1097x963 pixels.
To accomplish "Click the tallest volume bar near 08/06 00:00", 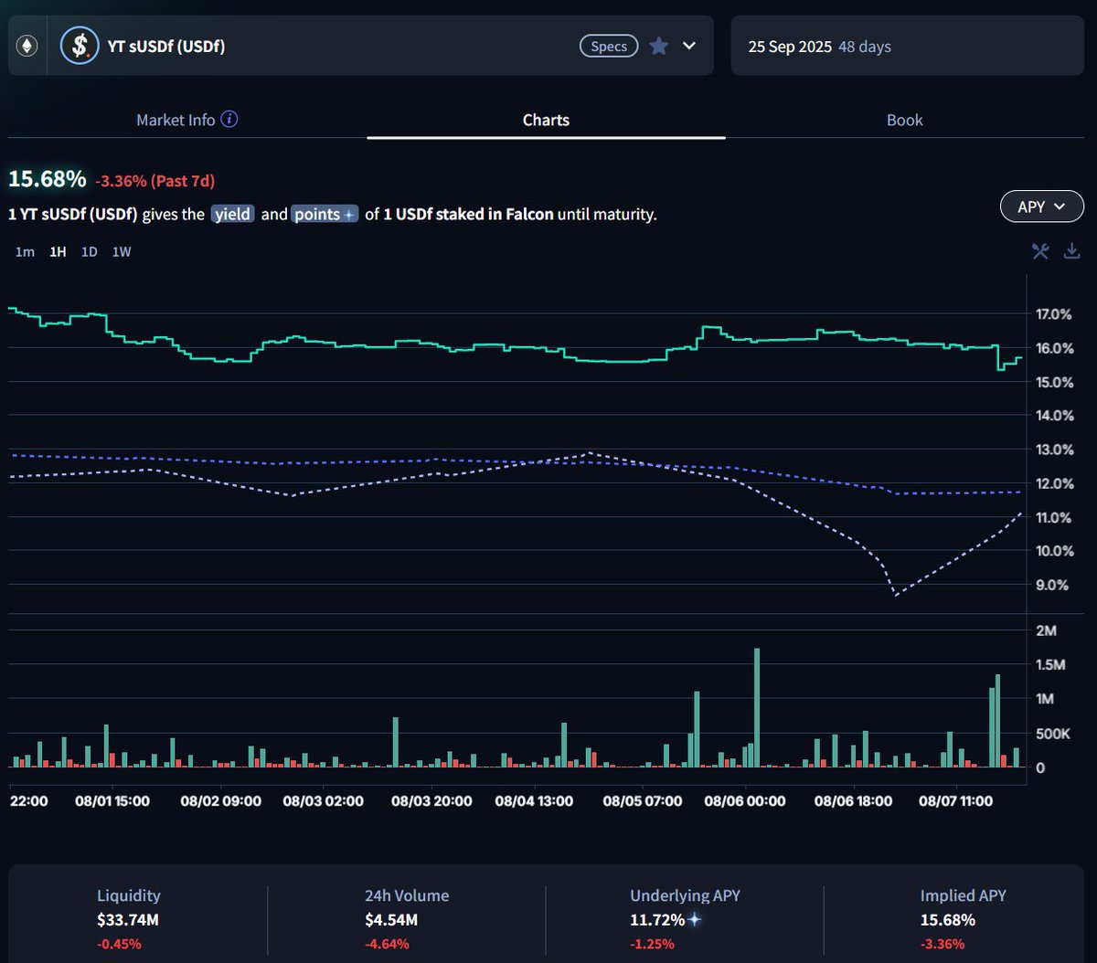I will tap(757, 708).
